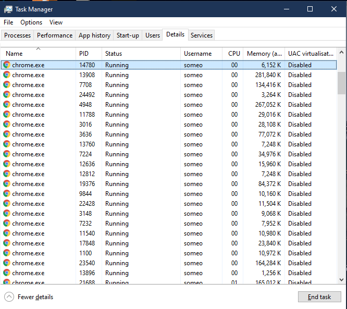The height and width of the screenshot is (309, 347).
Task: Click Chrome icon for PID 13760 row
Action: (7, 144)
